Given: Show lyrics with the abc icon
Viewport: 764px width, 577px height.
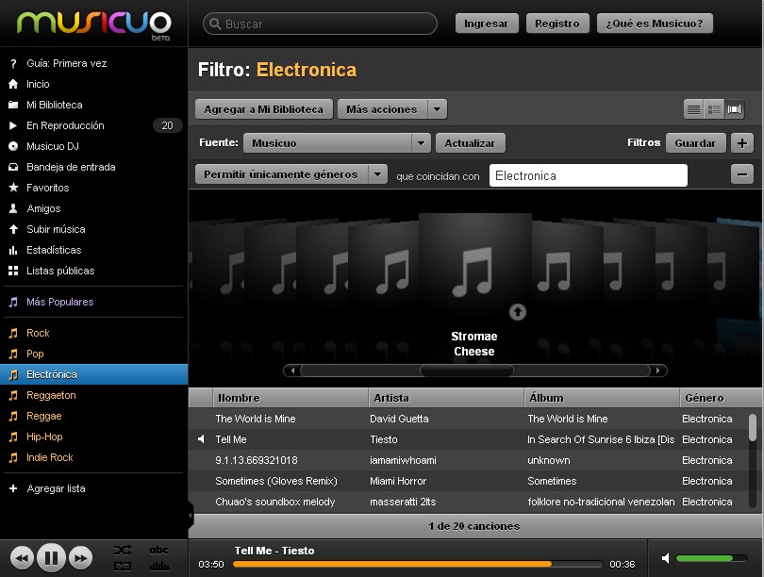Looking at the screenshot, I should tap(158, 551).
